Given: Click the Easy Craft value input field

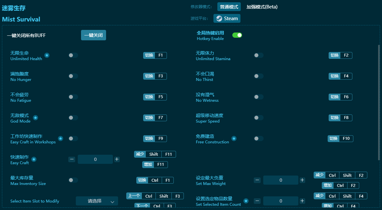Looking at the screenshot, I should pyautogui.click(x=95, y=159).
